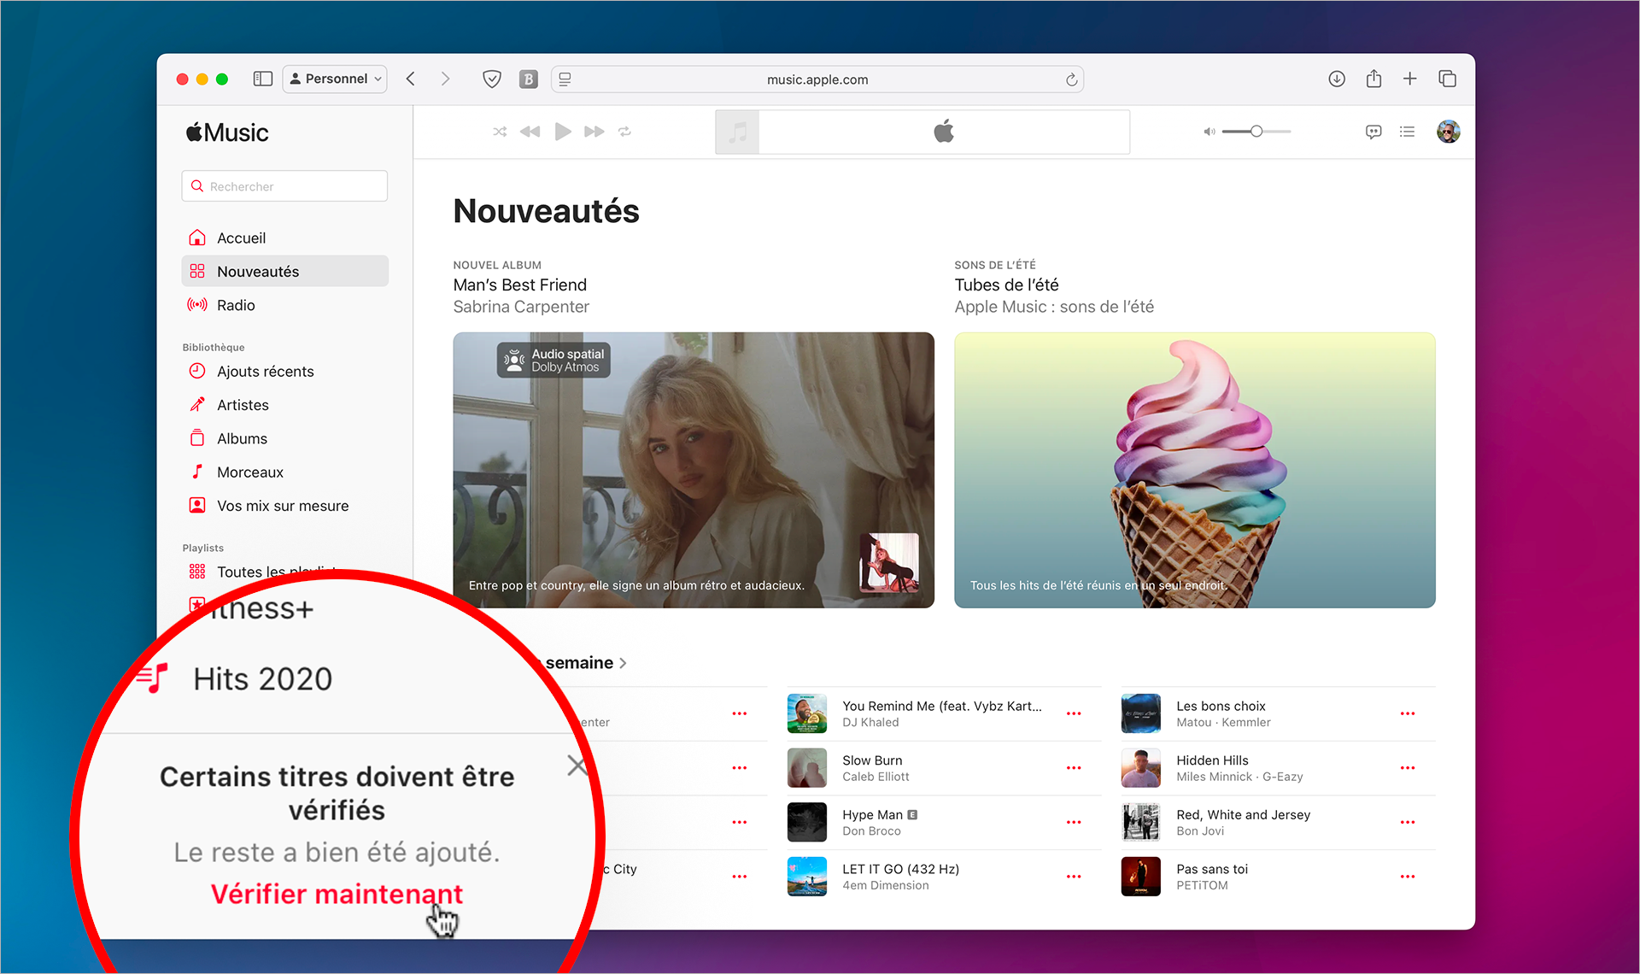
Task: Click the music.apple.com address bar
Action: 817,79
